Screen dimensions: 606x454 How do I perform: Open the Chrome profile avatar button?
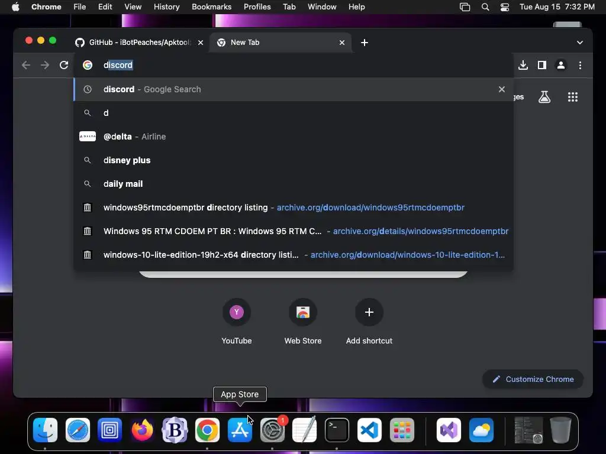(561, 65)
